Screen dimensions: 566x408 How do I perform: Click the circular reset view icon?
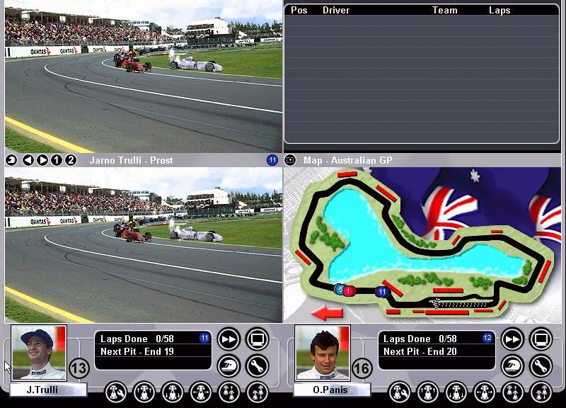click(x=11, y=160)
